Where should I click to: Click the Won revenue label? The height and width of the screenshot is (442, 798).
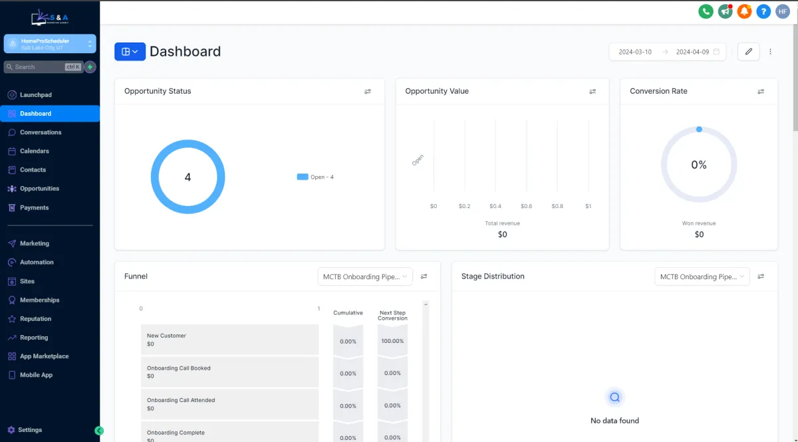click(699, 223)
